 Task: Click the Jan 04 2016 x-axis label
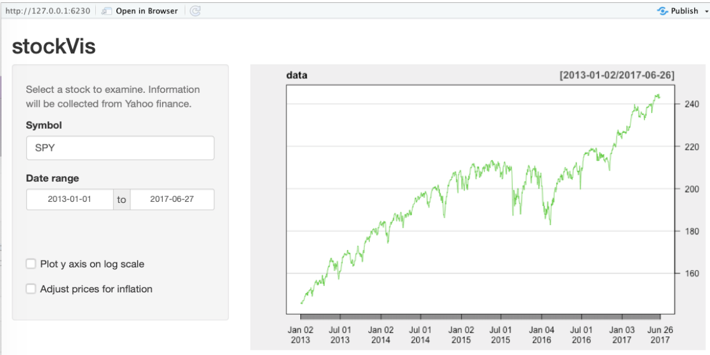[541, 335]
